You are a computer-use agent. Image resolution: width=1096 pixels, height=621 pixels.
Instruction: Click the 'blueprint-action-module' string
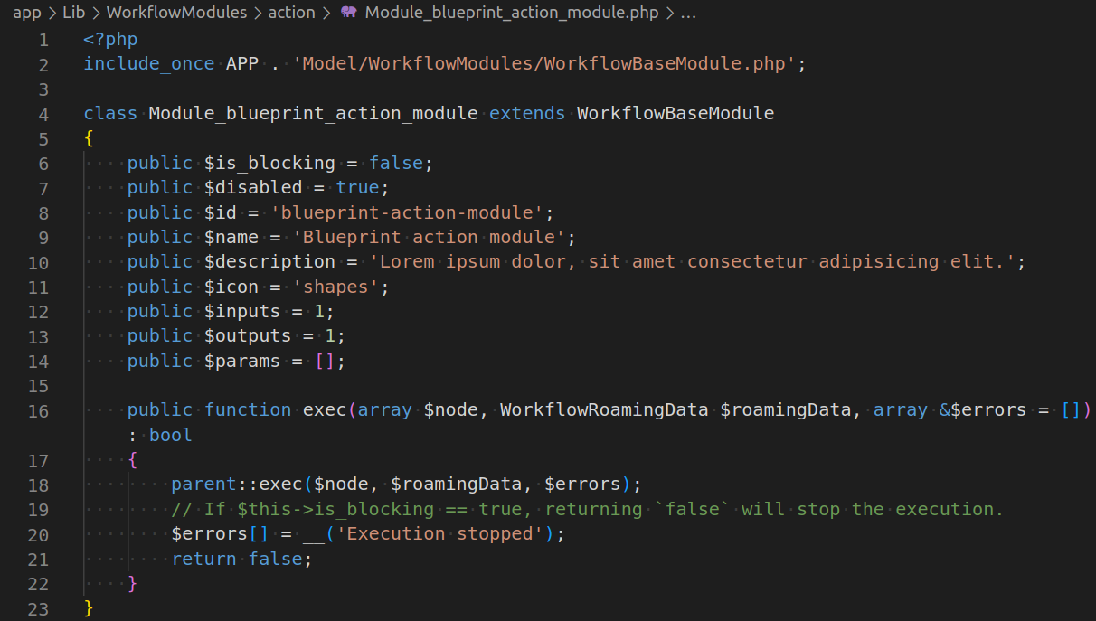pyautogui.click(x=411, y=212)
